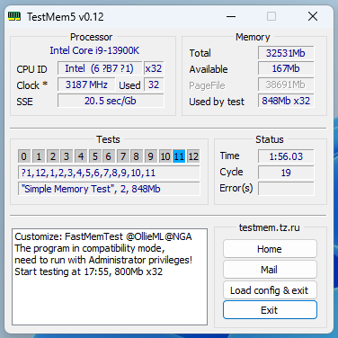Click the Intel Core i9-13900K processor name
Screen dimensions: 338x338
pos(94,50)
